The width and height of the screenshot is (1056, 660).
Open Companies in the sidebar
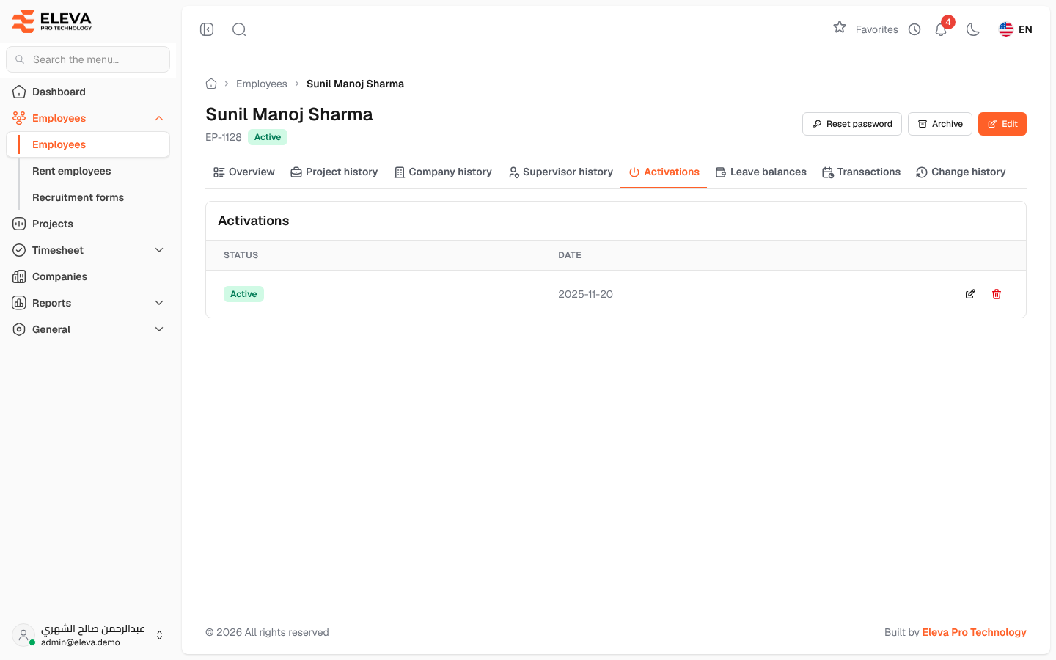[x=88, y=276]
